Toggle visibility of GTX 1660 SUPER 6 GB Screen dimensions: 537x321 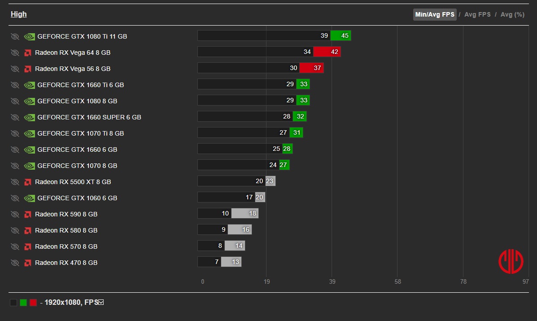pos(15,117)
